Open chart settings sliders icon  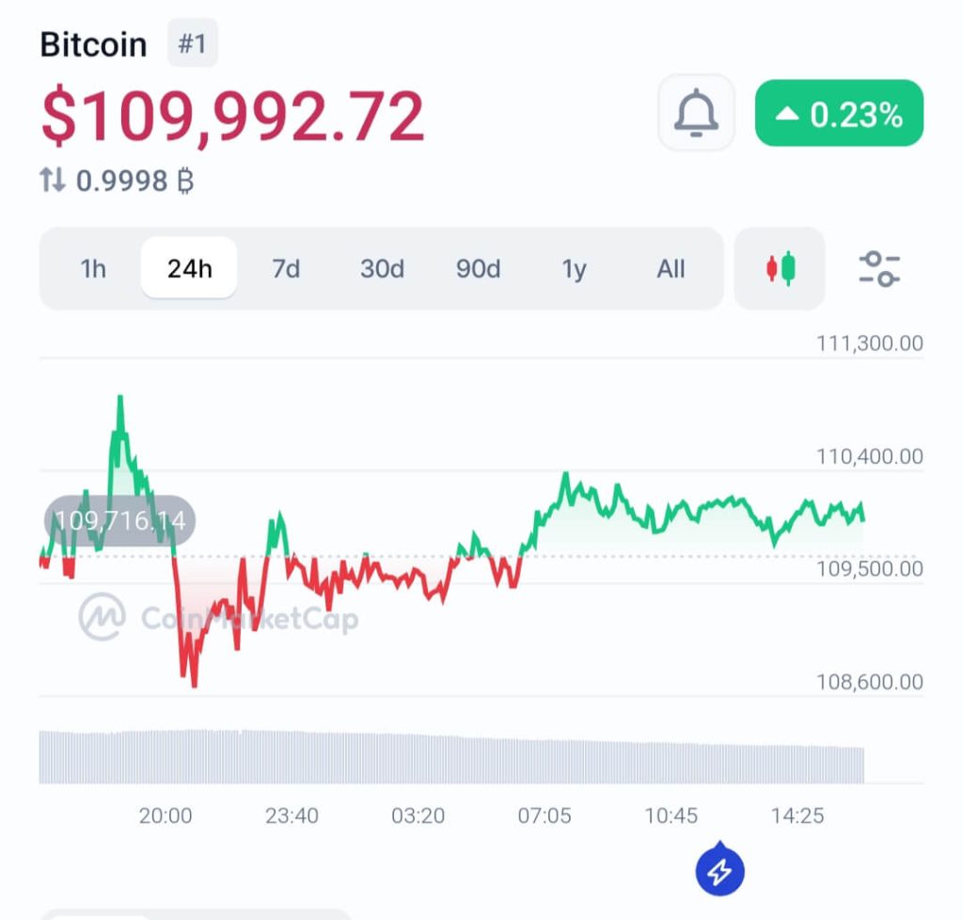coord(879,268)
